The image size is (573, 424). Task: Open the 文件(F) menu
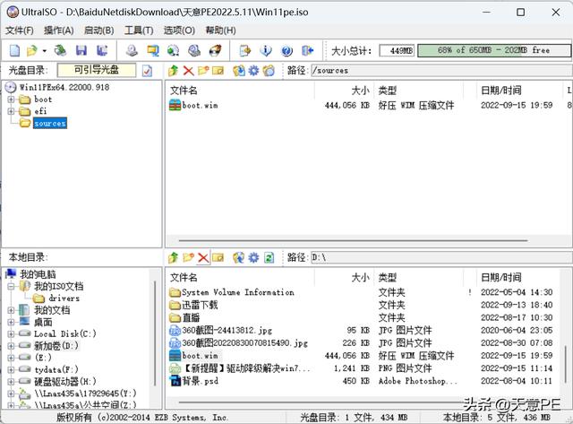20,30
